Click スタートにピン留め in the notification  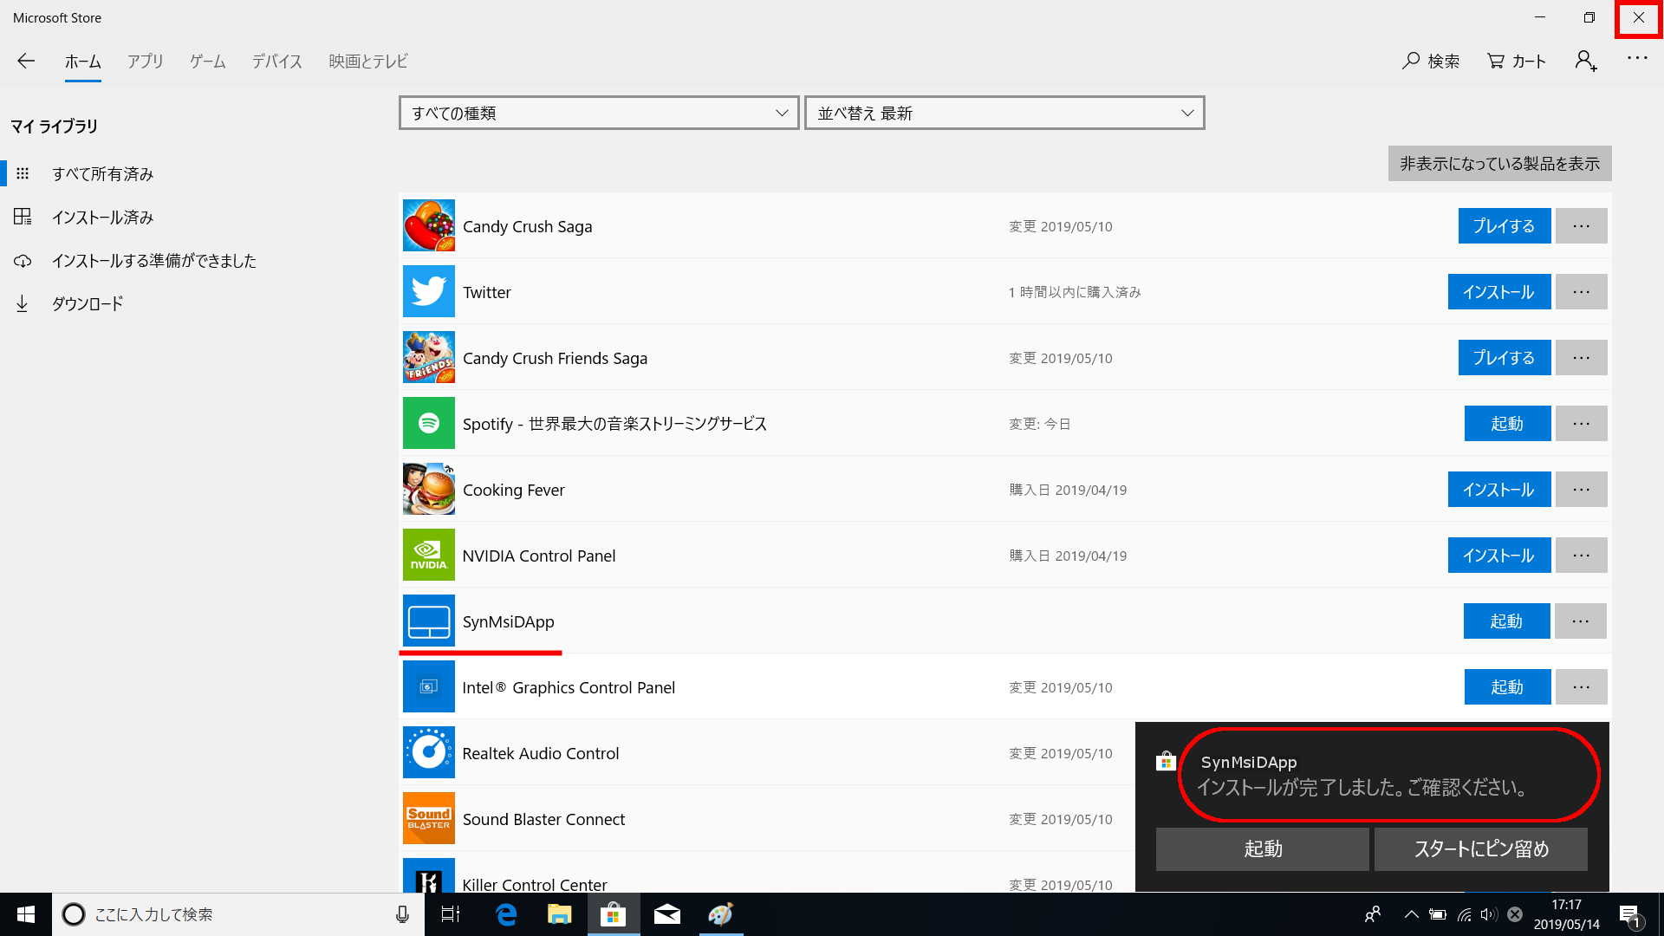coord(1481,849)
